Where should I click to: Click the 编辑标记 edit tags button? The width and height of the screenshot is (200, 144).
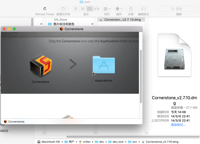(x=143, y=9)
